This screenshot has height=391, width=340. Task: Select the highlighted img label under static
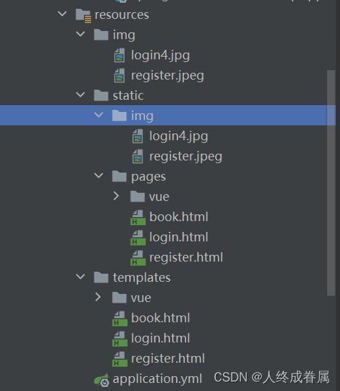pyautogui.click(x=142, y=116)
